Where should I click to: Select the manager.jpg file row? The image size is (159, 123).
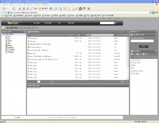pyautogui.click(x=77, y=38)
